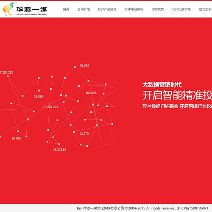This screenshot has width=212, height=212.
Task: Open 成功案例 in the navigation bar
Action: point(205,9)
